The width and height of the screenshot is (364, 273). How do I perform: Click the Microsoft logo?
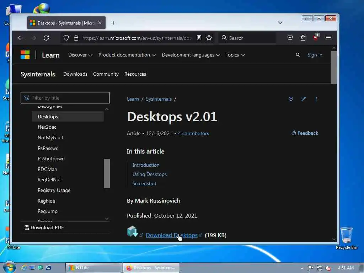coord(25,55)
